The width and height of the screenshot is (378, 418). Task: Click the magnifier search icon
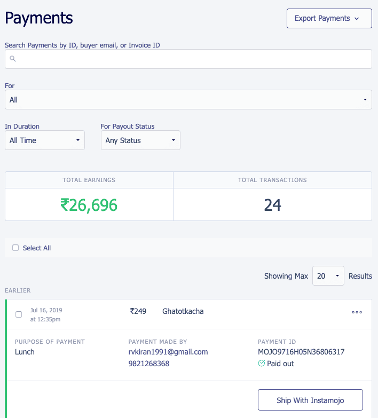12,59
